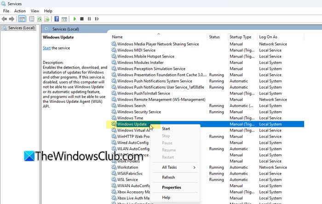322x204 pixels.
Task: Click the Pause Service toolbar icon
Action: pyautogui.click(x=89, y=19)
